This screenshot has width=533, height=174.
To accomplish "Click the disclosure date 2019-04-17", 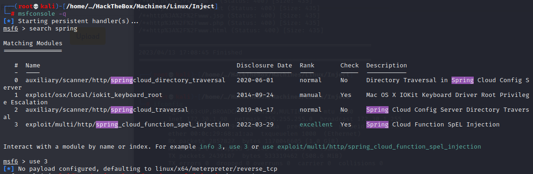I will click(255, 110).
